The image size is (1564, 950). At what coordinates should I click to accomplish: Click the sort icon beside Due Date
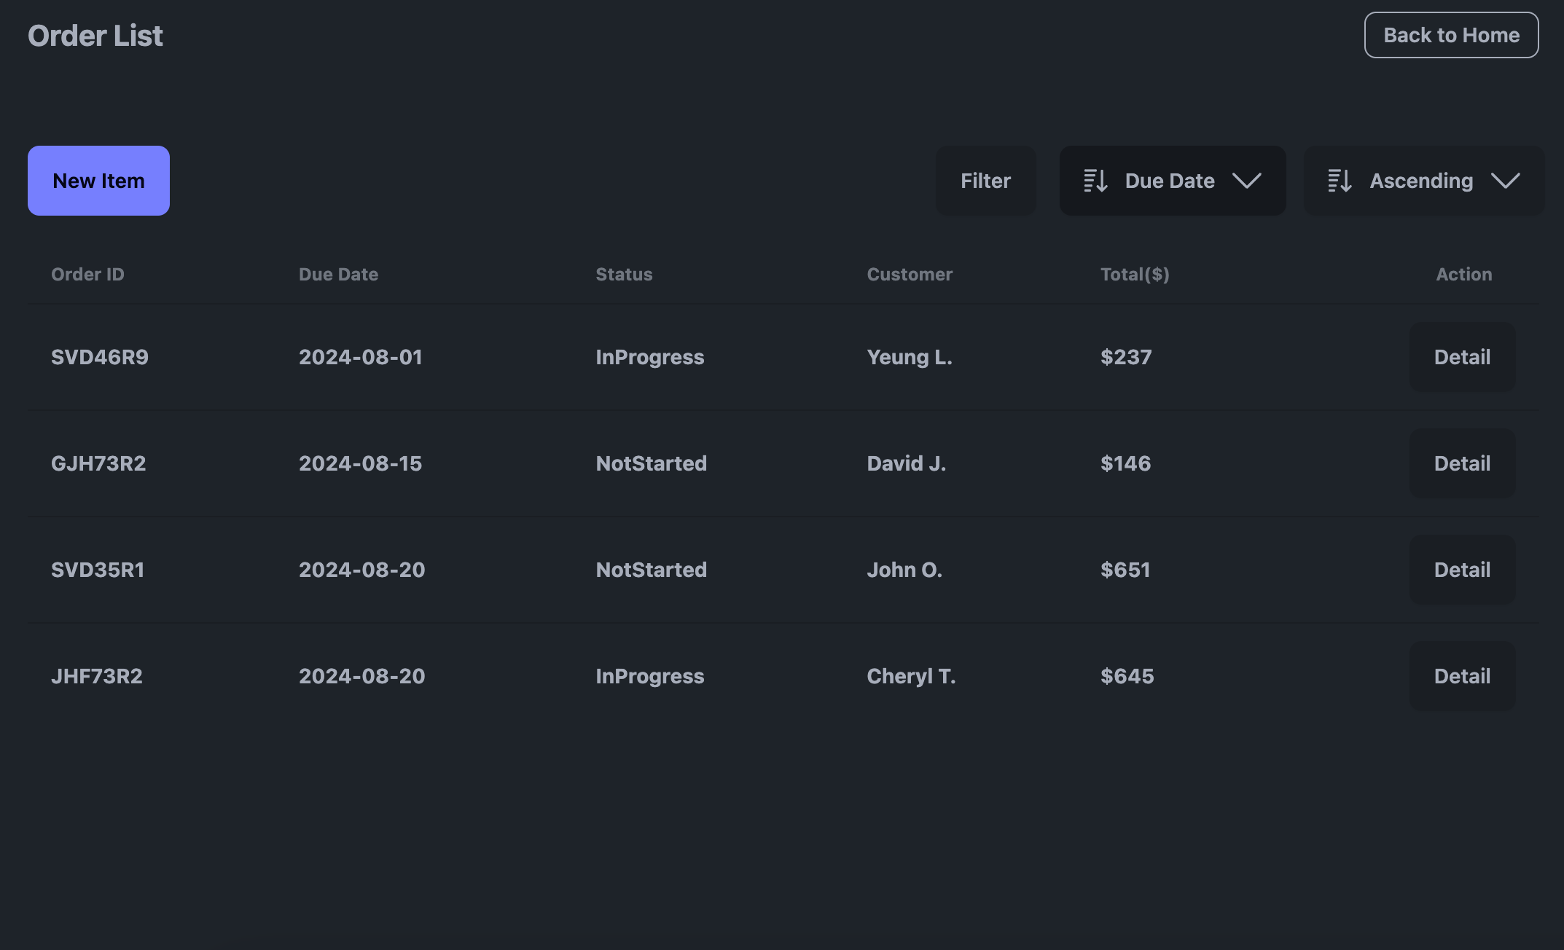click(x=1095, y=181)
